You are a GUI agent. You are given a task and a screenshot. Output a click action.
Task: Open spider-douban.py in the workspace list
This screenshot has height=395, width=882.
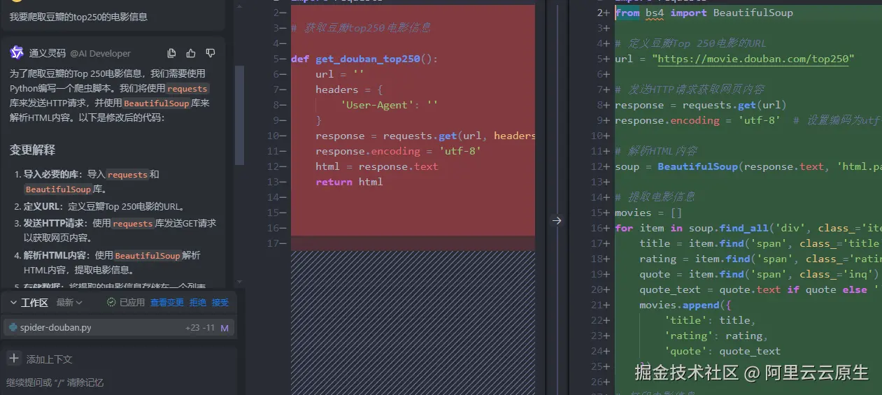coord(119,327)
